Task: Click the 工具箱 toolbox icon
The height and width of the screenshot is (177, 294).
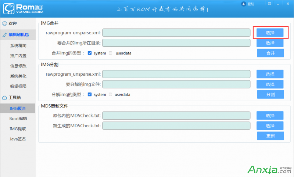Action: [x=4, y=98]
